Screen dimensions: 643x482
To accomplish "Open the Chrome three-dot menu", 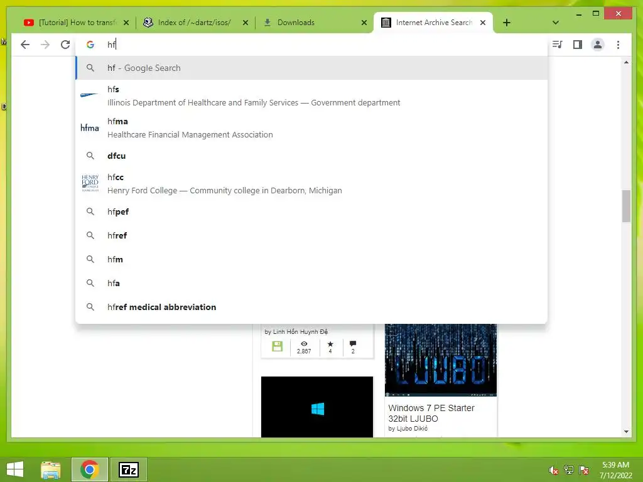I will [618, 45].
